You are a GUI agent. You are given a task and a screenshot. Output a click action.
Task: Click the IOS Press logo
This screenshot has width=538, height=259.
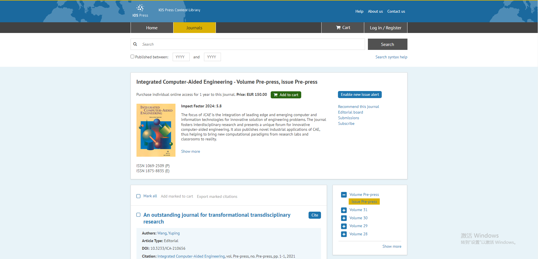140,11
